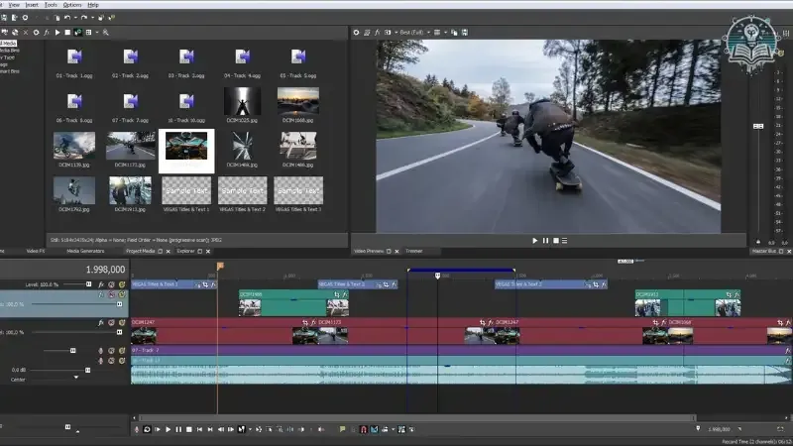793x446 pixels.
Task: Click the 0.0 dB volume slider handle
Action: [x=87, y=370]
